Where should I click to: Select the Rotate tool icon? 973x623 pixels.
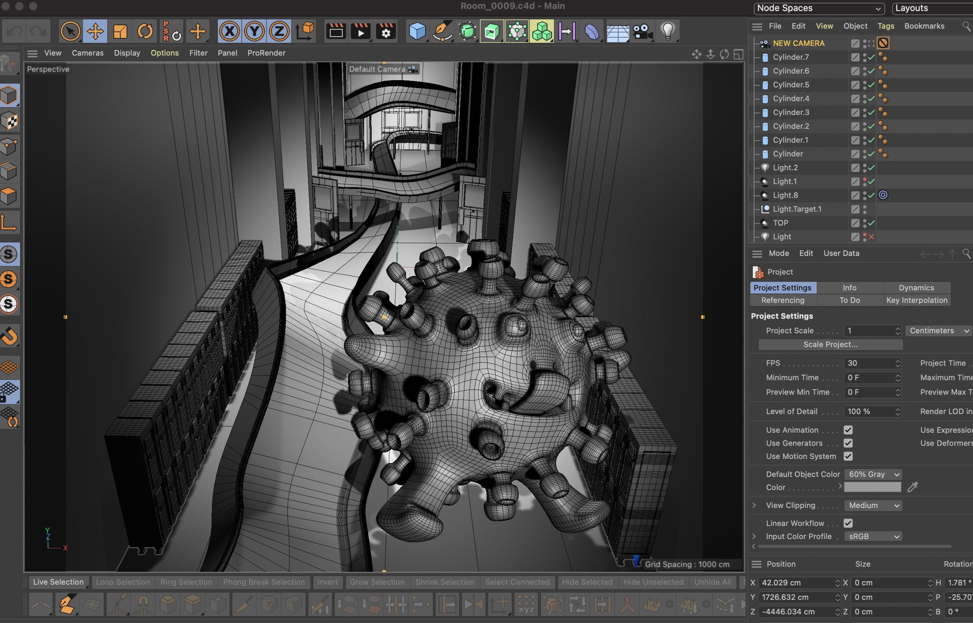pyautogui.click(x=145, y=31)
